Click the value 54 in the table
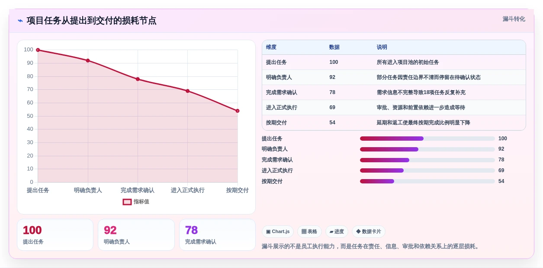The width and height of the screenshot is (543, 268). [x=332, y=123]
